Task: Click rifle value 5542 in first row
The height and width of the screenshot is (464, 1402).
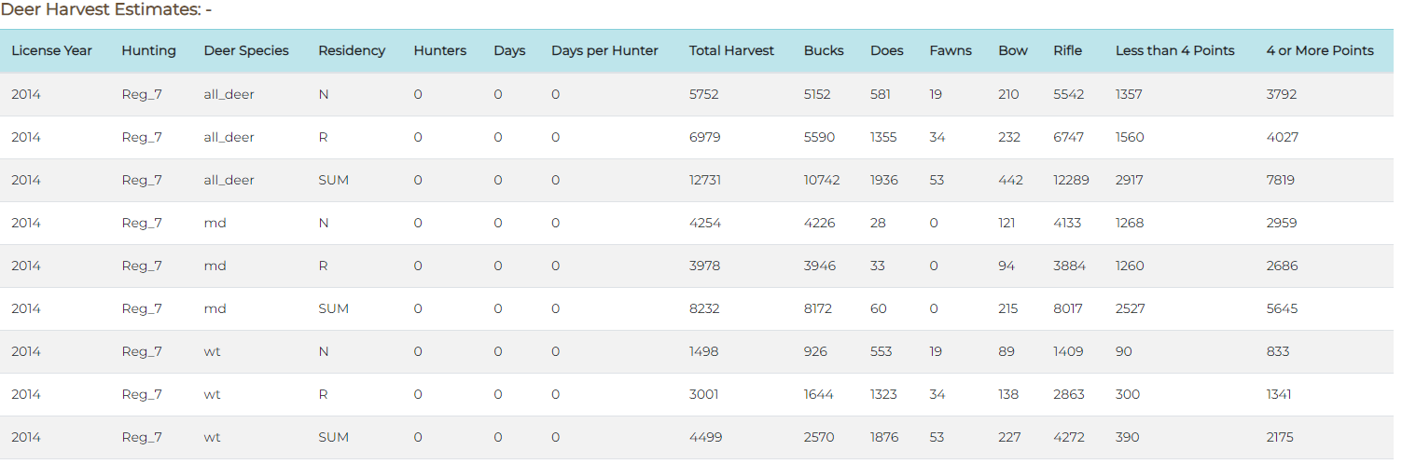Action: point(1069,94)
